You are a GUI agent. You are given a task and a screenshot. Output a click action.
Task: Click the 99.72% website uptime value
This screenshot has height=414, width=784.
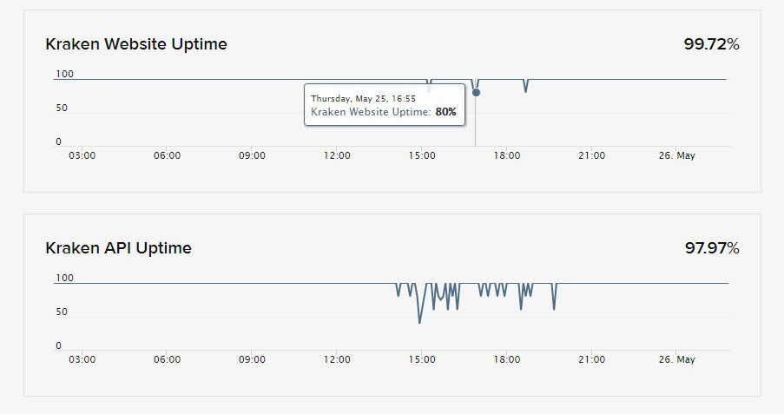tap(711, 44)
